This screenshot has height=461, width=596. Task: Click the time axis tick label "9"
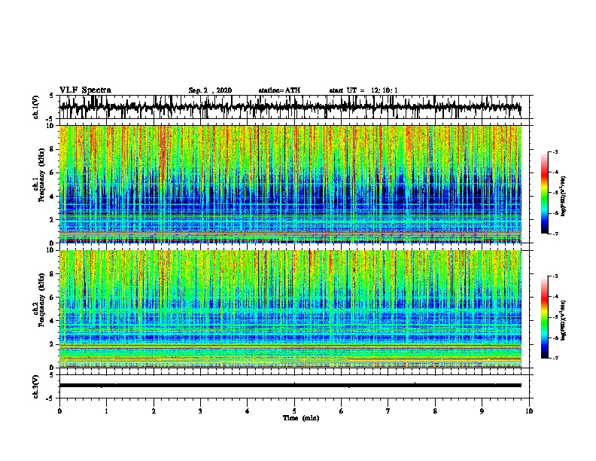(482, 411)
